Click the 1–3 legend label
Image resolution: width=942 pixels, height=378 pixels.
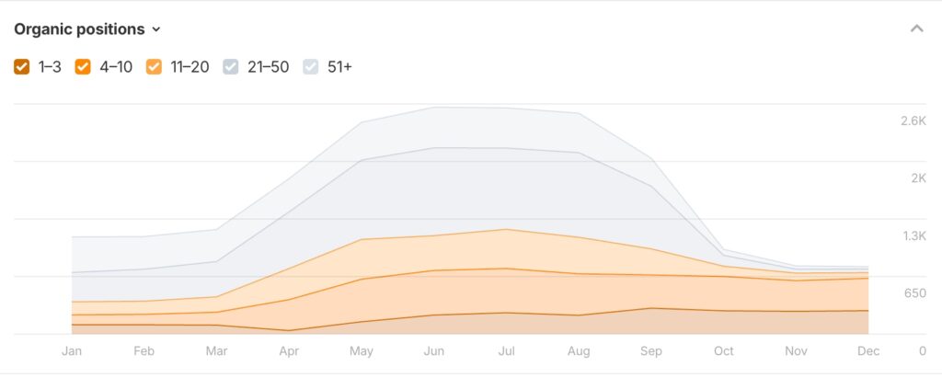50,67
